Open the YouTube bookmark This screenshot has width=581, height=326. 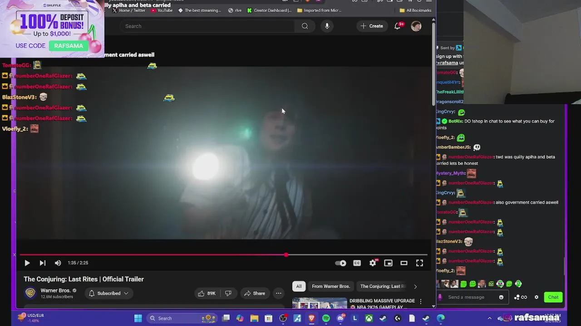162,10
